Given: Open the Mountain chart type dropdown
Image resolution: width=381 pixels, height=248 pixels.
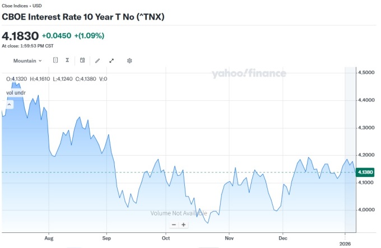Looking at the screenshot, I should (x=27, y=60).
